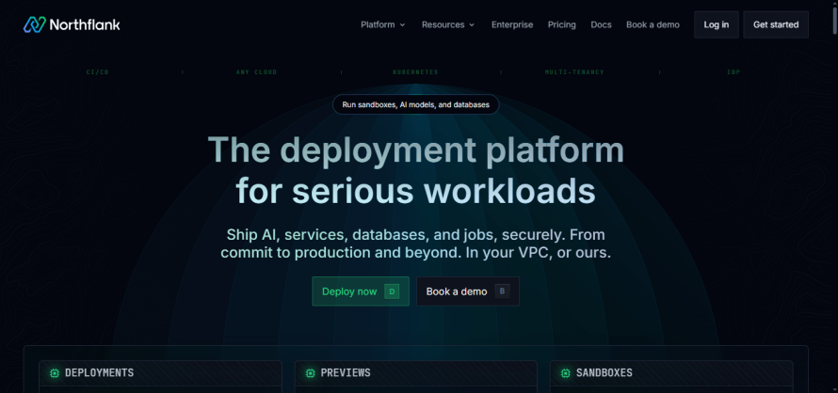Click the Ship AI, services, databases subheading
The height and width of the screenshot is (393, 838).
pyautogui.click(x=416, y=244)
